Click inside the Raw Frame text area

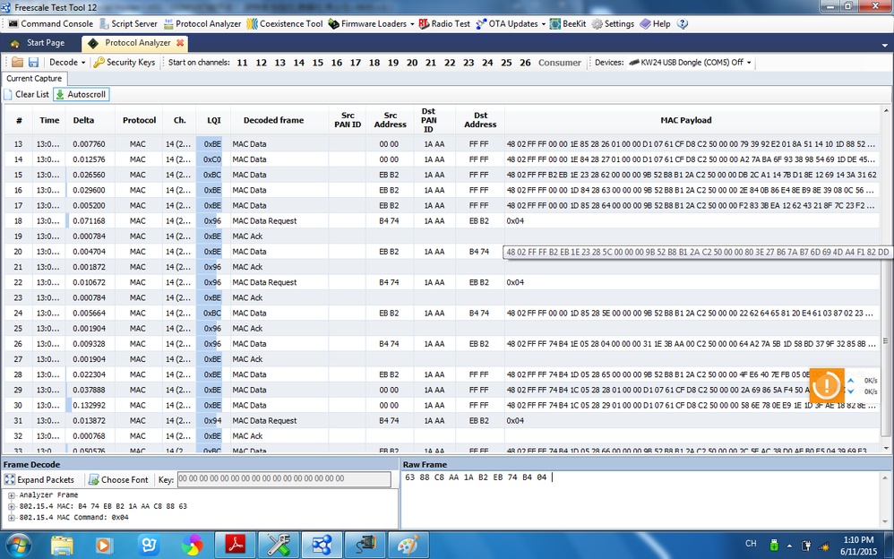click(641, 500)
